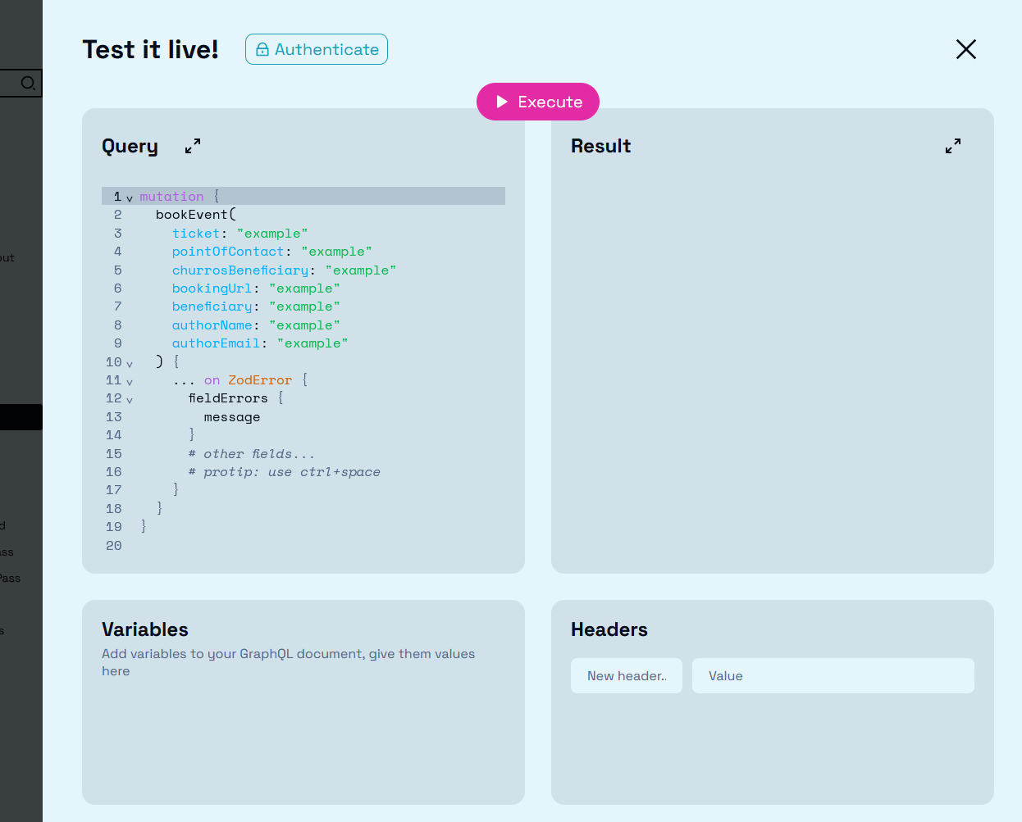Screen dimensions: 1022x822
Task: Place cursor on bookEvent mutation name
Action: click(192, 215)
